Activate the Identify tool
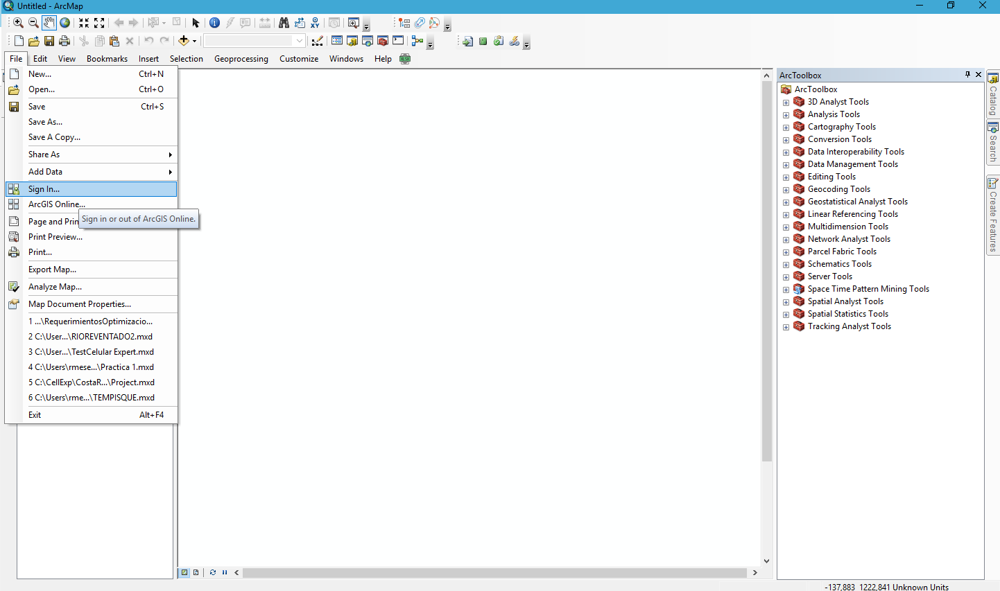This screenshot has width=1000, height=591. coord(214,23)
